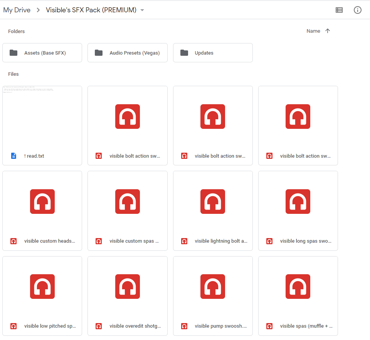This screenshot has height=340, width=370.
Task: Click the small audio icon beside visible custom heads
Action: click(x=13, y=241)
